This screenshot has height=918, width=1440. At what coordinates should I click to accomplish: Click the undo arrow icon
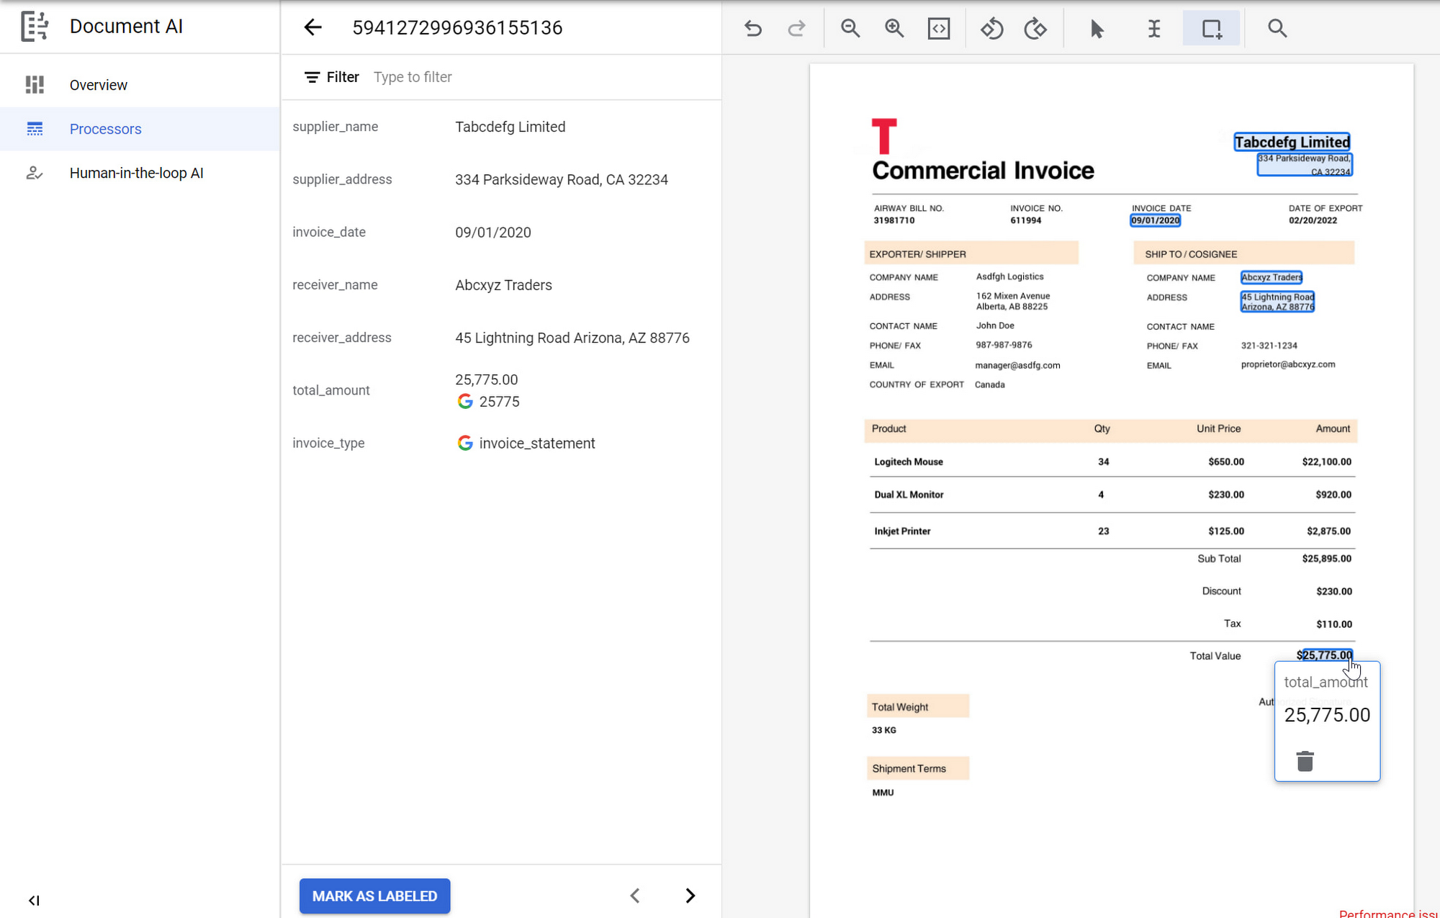coord(754,28)
